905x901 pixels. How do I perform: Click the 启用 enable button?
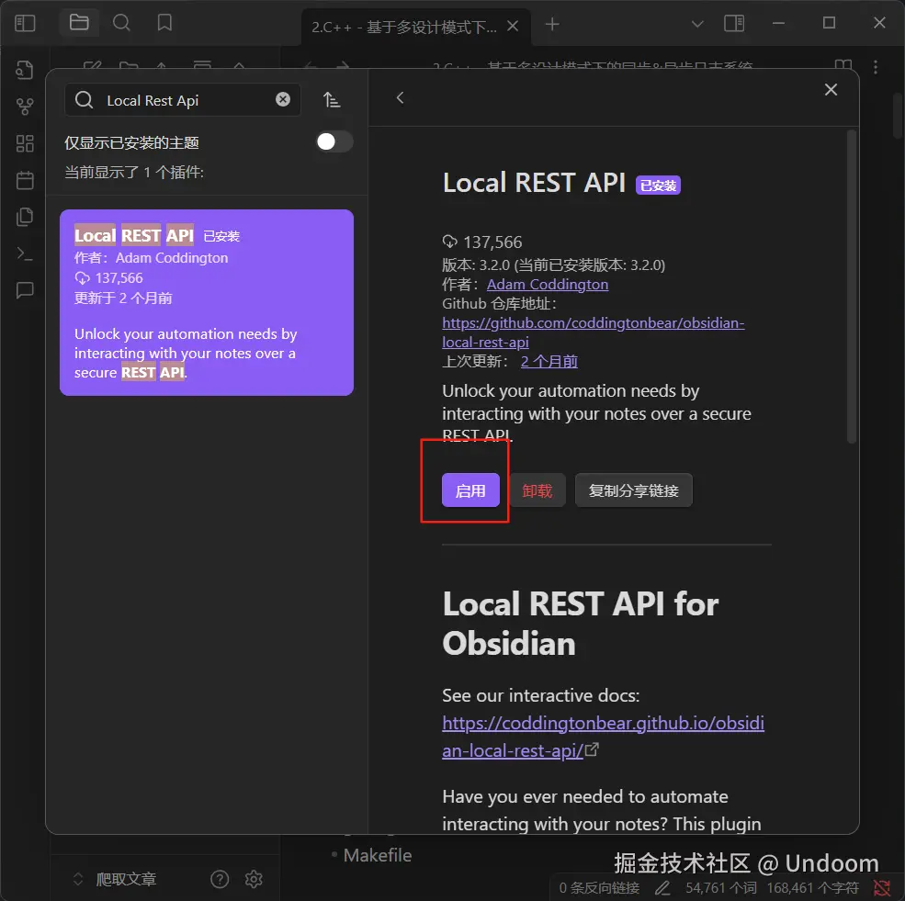click(x=470, y=490)
